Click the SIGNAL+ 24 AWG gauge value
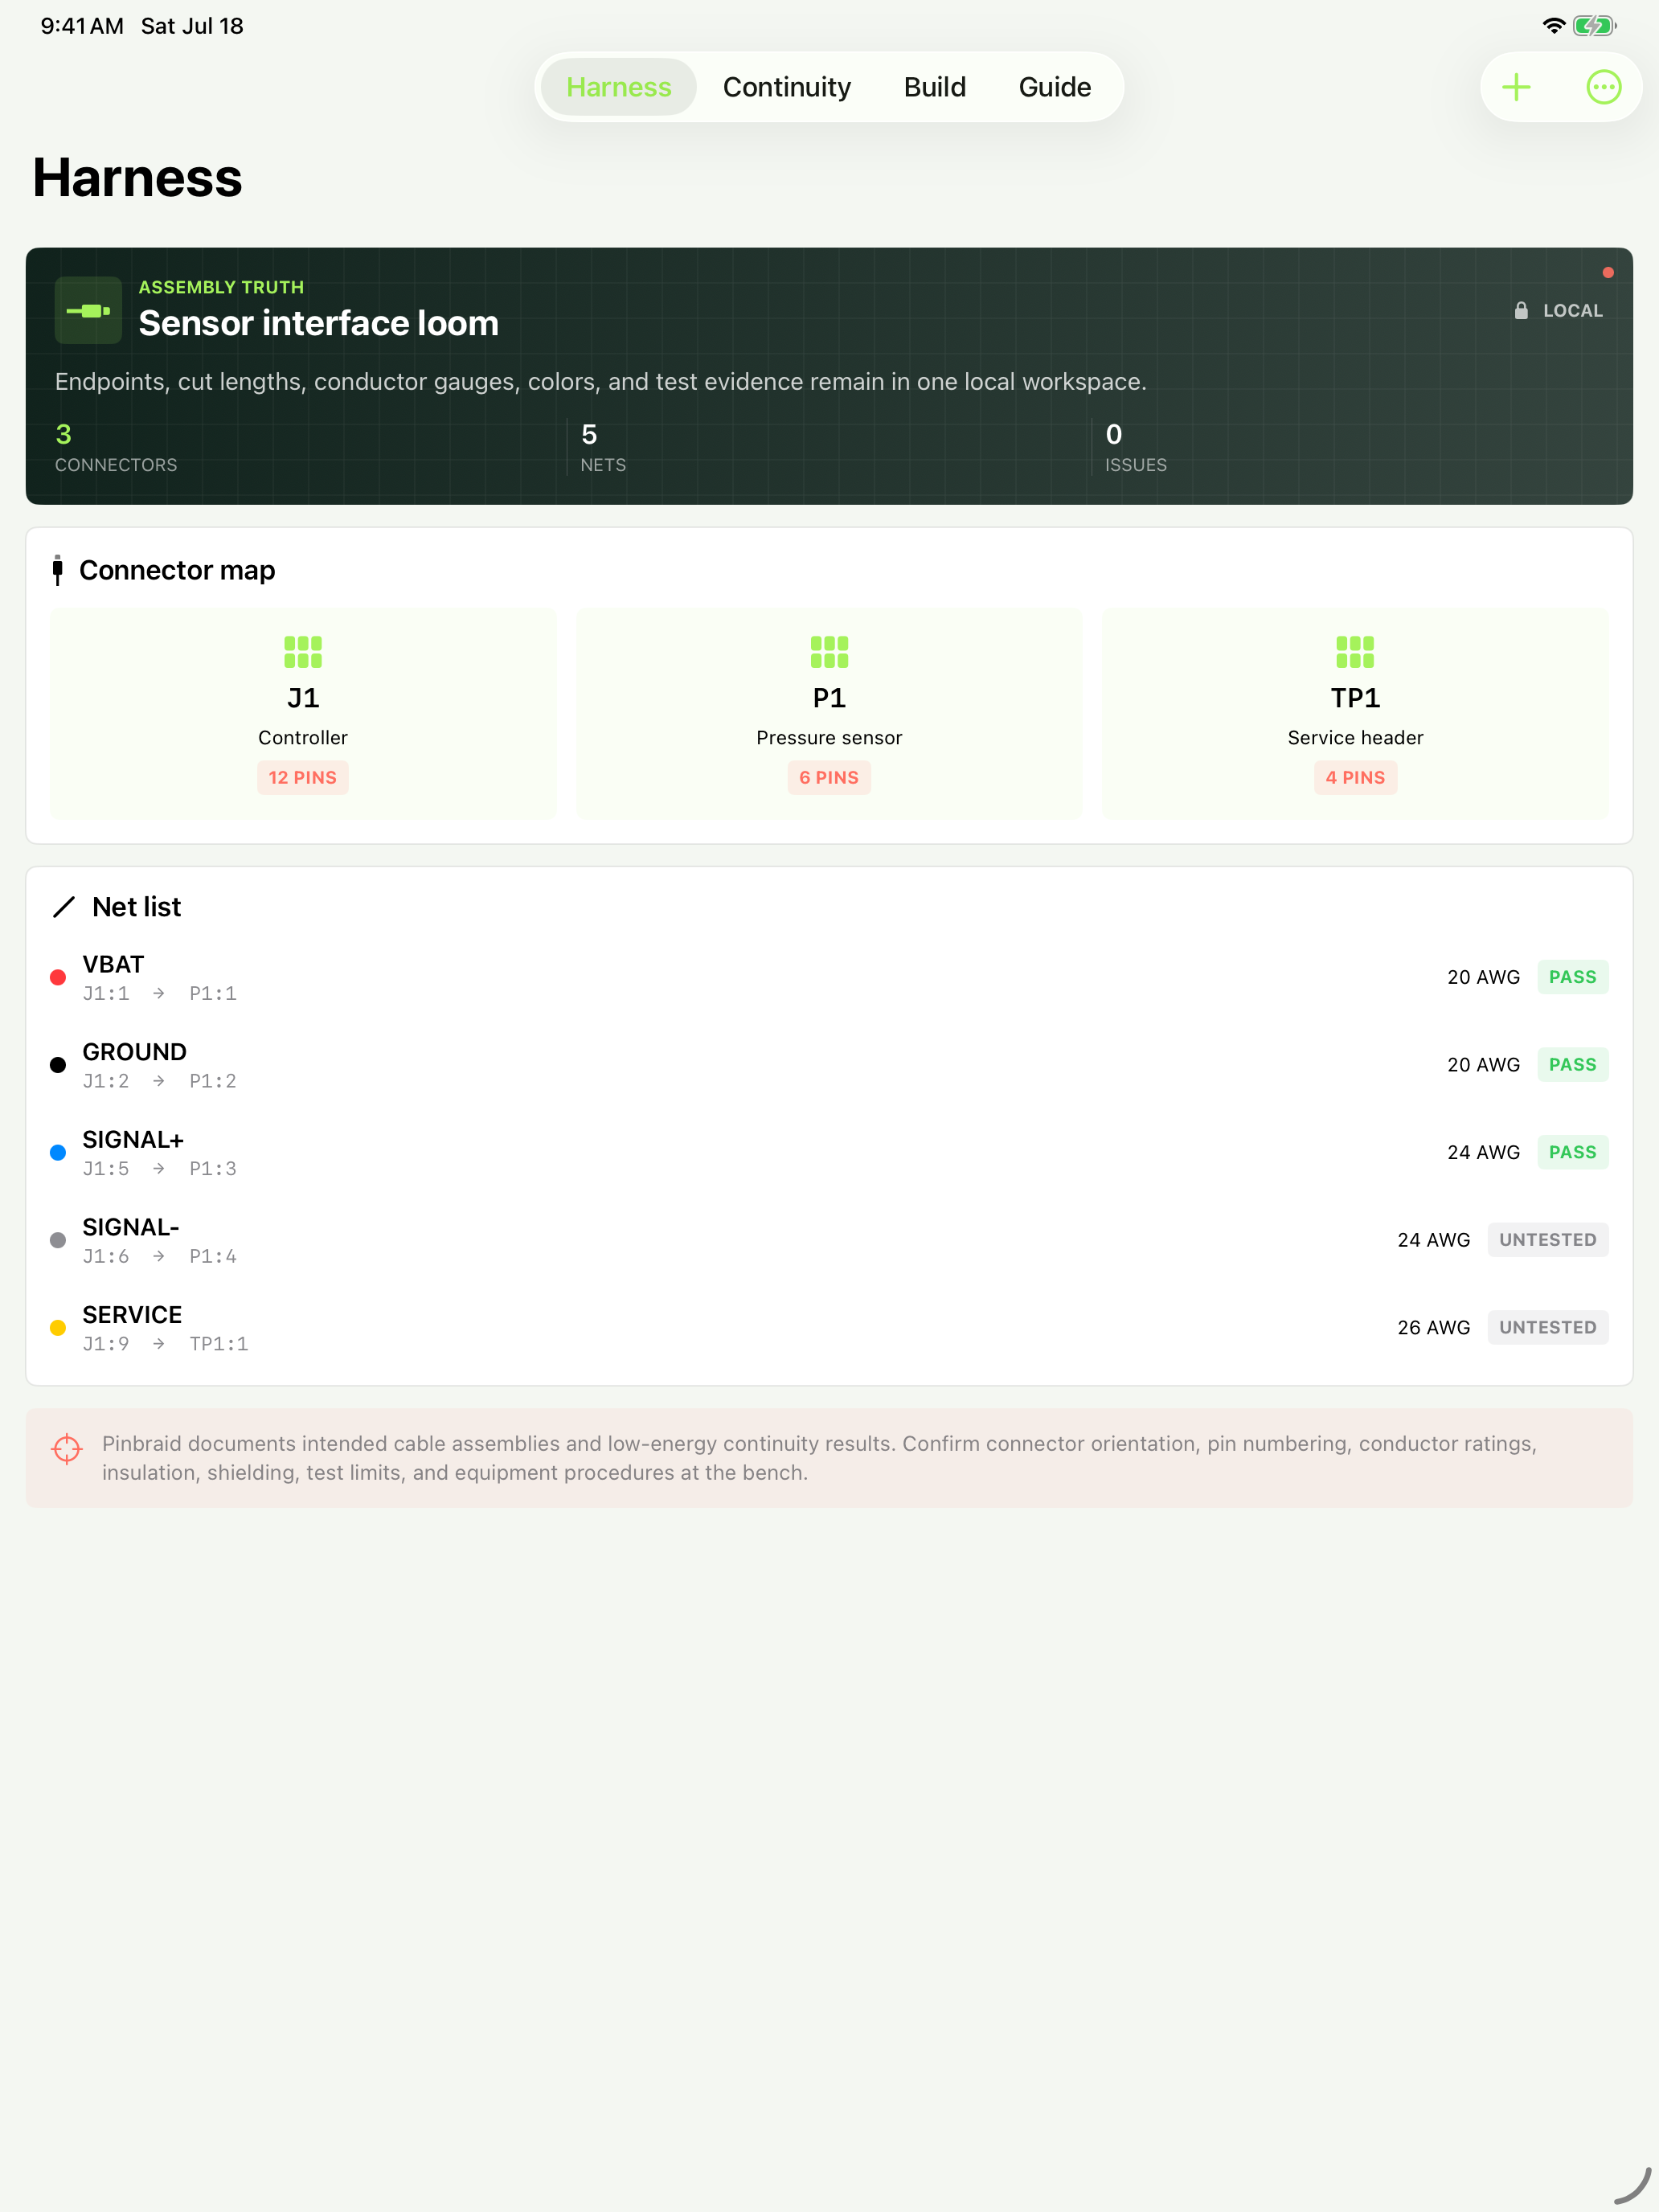Screen dimensions: 1659x2212 click(1483, 1152)
